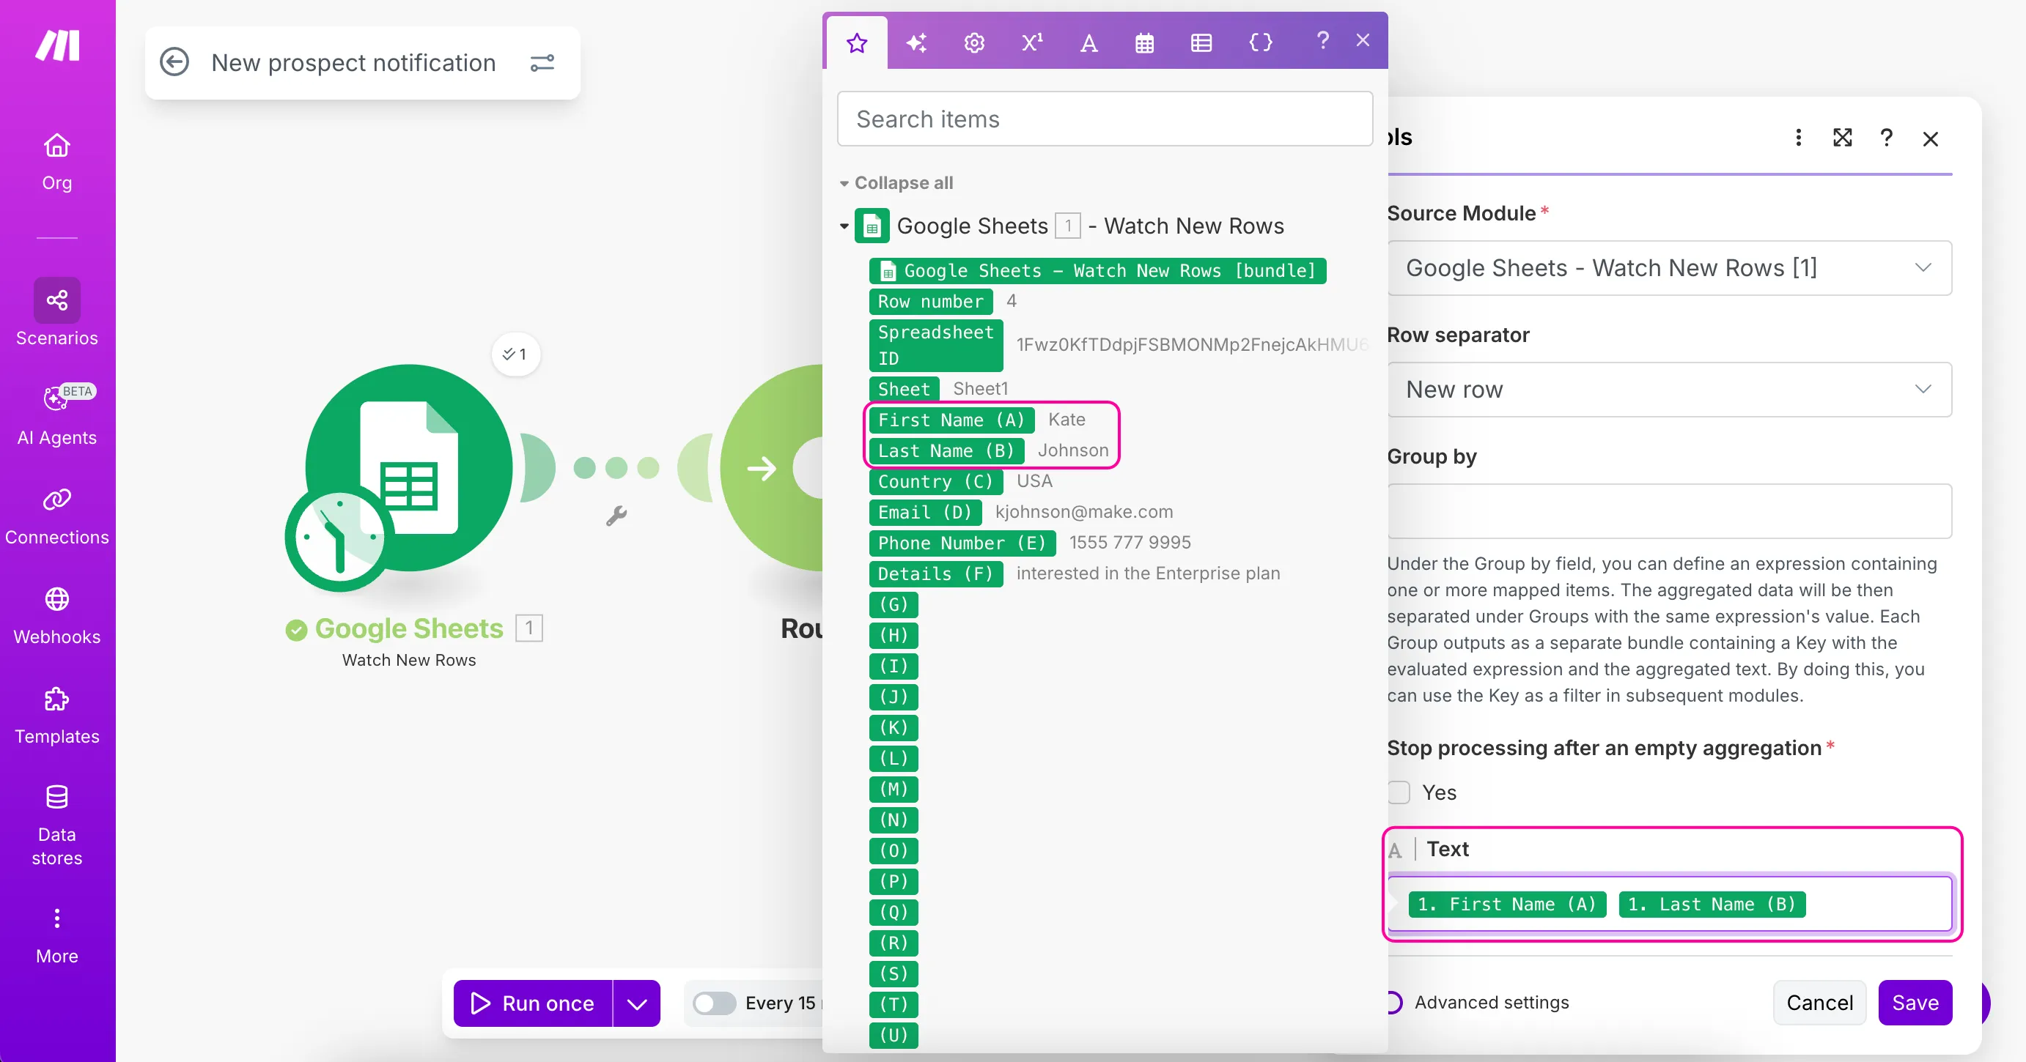
Task: Insert the Spreadsheet ID item
Action: 936,345
